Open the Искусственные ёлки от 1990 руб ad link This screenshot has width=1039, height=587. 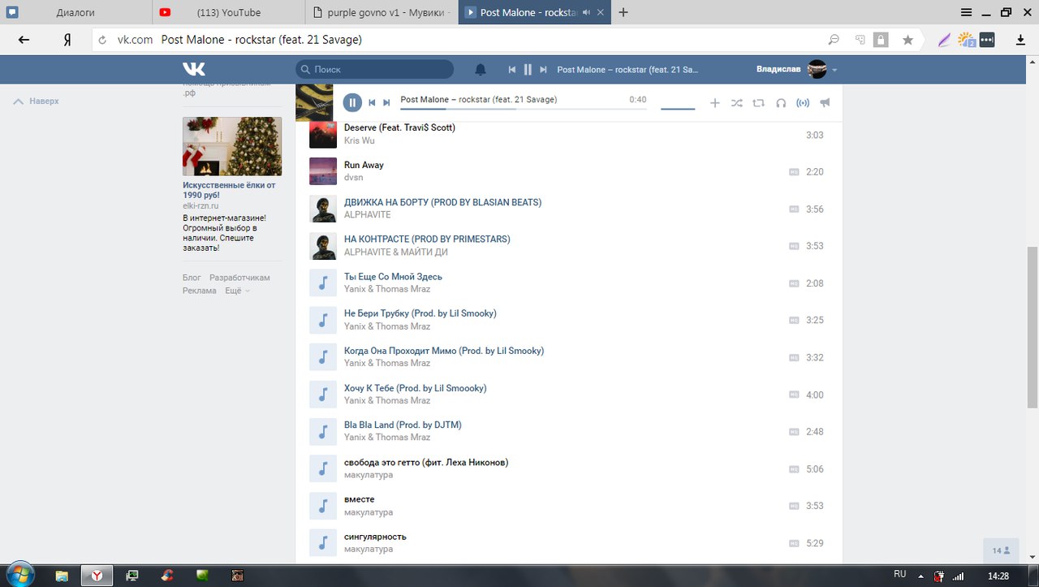pyautogui.click(x=229, y=190)
